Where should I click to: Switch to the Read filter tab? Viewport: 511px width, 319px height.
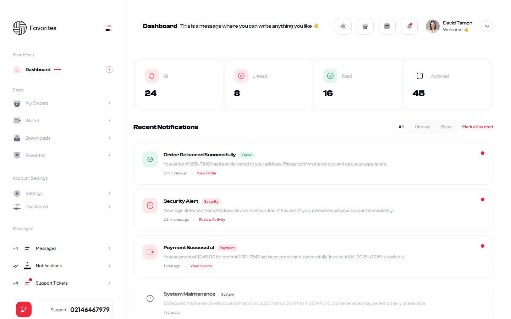[x=446, y=127]
